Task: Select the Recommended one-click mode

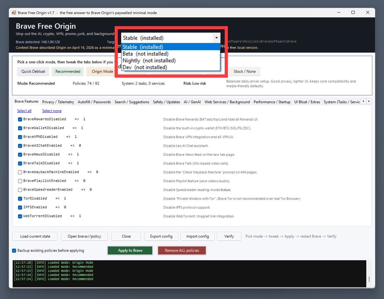Action: click(68, 71)
